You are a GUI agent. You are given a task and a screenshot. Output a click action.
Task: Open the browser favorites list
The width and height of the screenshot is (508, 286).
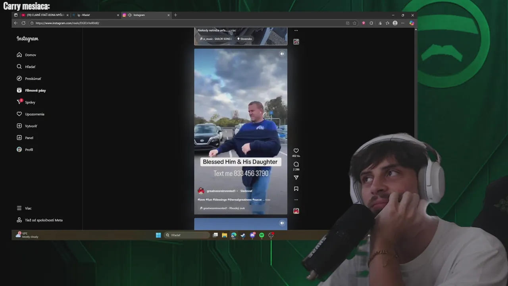pyautogui.click(x=387, y=23)
